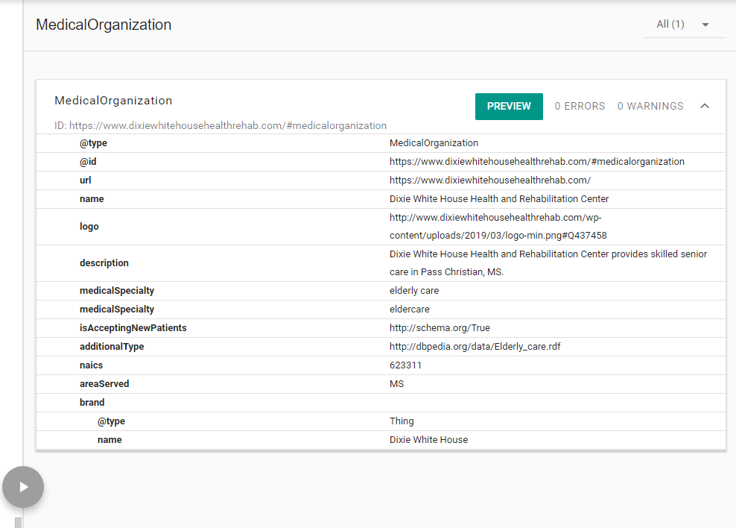Collapse the MedicalOrganization card with chevron
This screenshot has height=528, width=736.
click(x=705, y=106)
